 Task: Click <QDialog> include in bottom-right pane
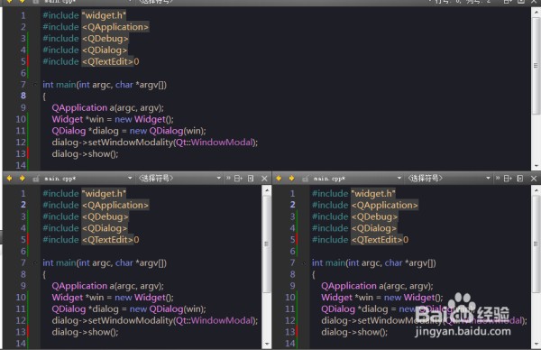click(x=374, y=228)
